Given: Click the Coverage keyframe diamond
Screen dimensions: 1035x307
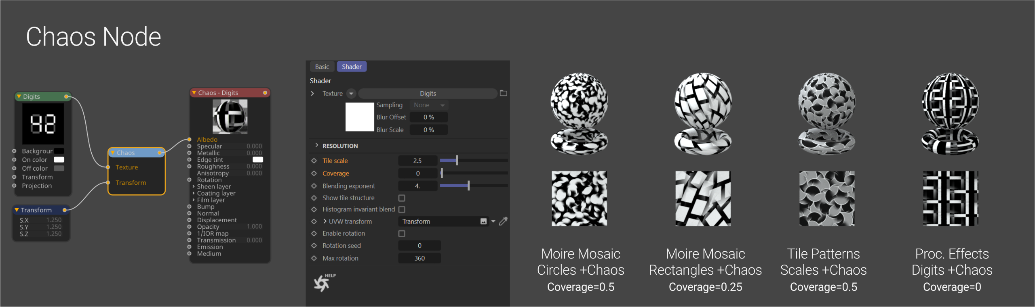Looking at the screenshot, I should click(x=314, y=173).
